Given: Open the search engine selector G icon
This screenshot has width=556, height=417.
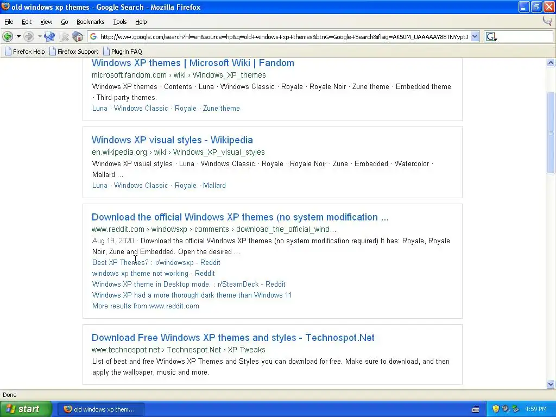Looking at the screenshot, I should (491, 36).
